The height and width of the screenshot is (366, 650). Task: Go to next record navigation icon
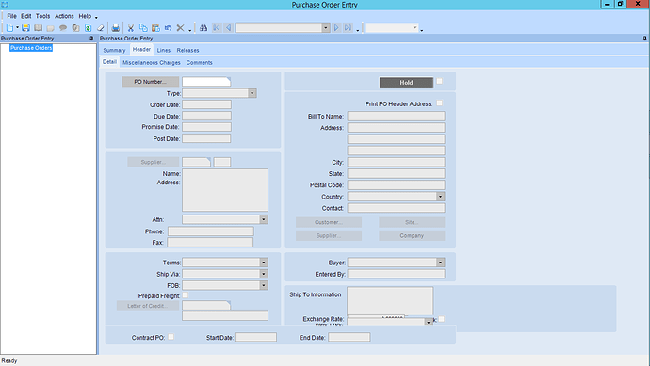coord(336,27)
